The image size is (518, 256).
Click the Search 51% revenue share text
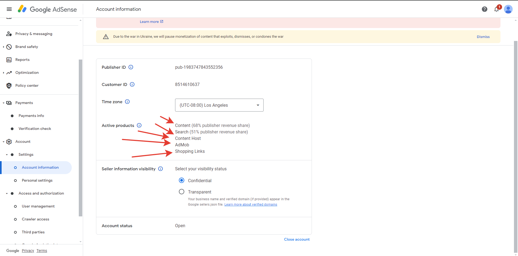click(x=211, y=132)
